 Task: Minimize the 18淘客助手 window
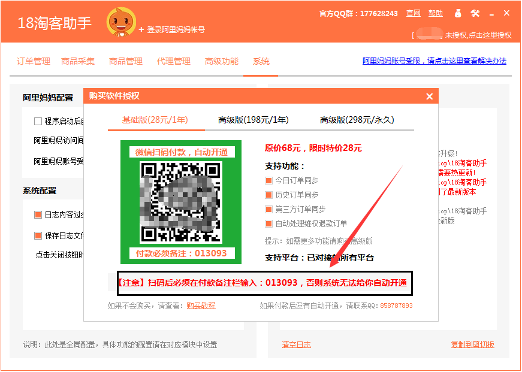click(491, 13)
